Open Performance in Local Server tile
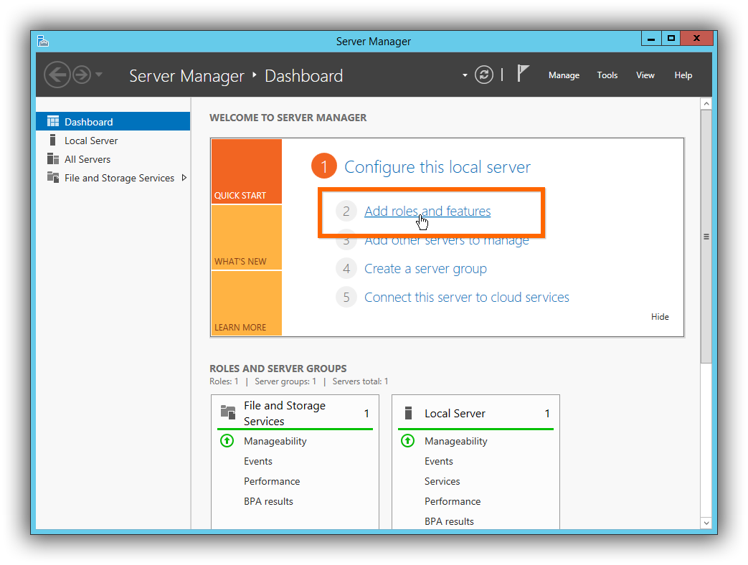Viewport: 748px width, 565px height. click(x=453, y=501)
